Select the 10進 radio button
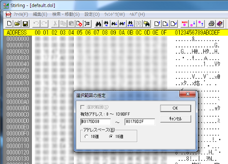This screenshot has width=228, height=164. pyautogui.click(x=87, y=137)
